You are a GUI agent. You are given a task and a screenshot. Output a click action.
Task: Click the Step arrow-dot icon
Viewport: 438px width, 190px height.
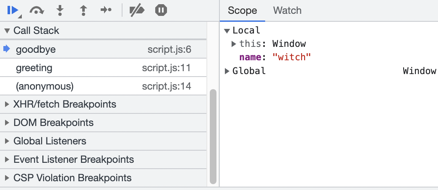tap(106, 10)
